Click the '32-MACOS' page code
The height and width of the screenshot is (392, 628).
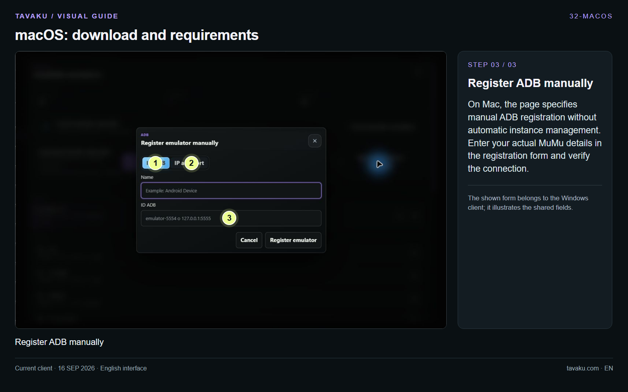click(x=591, y=16)
